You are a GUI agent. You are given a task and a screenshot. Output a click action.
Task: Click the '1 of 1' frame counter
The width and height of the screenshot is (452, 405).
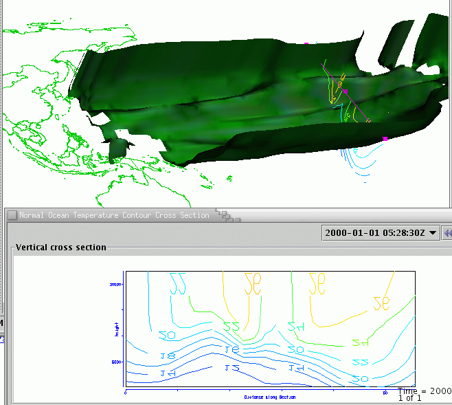pos(410,398)
